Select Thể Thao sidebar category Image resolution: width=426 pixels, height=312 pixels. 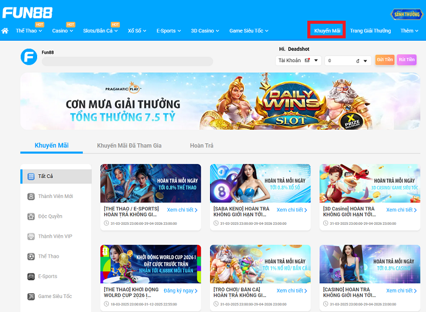(x=56, y=257)
